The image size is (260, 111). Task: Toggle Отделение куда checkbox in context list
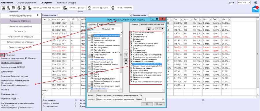click(131, 50)
